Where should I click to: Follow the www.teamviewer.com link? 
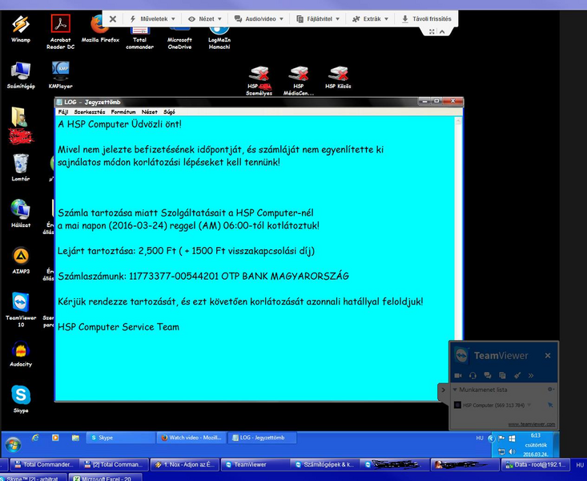pyautogui.click(x=532, y=424)
